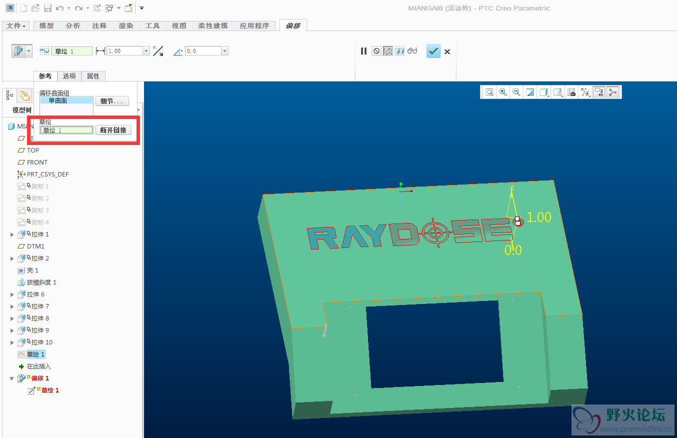Toggle annotation display in view toolbar

click(x=598, y=92)
